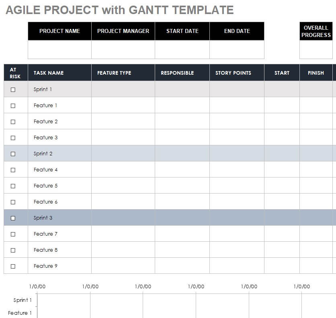The height and width of the screenshot is (318, 336).
Task: Toggle the At Risk checkbox for Sprint 2
Action: pos(13,154)
